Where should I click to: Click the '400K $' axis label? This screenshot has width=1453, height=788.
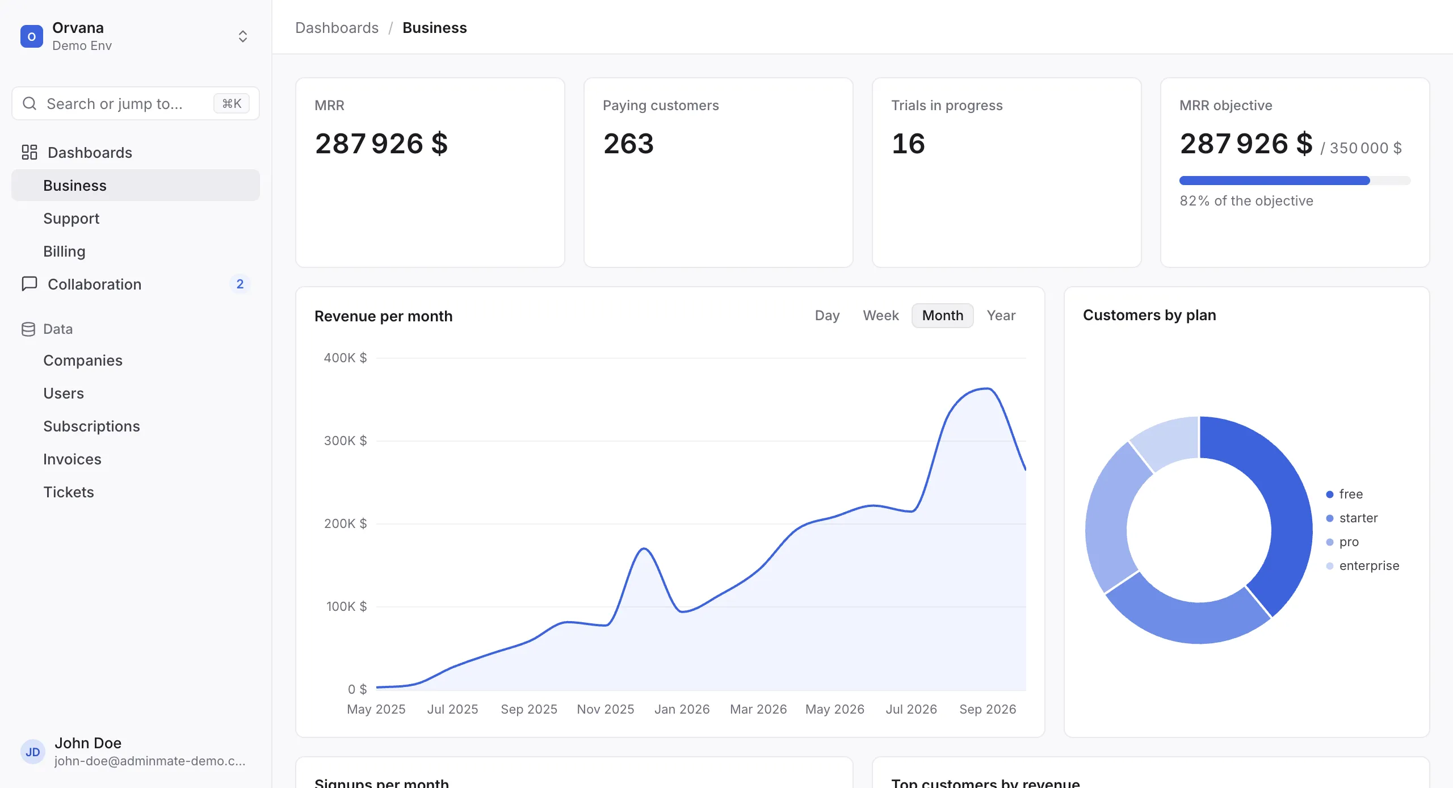[345, 358]
